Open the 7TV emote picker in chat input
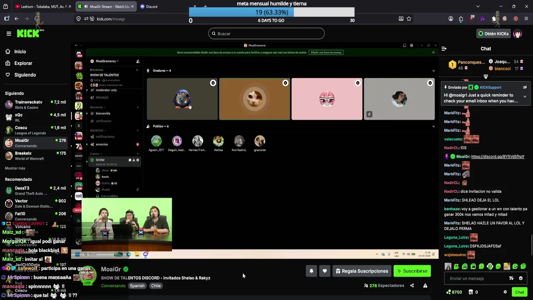 click(x=511, y=278)
